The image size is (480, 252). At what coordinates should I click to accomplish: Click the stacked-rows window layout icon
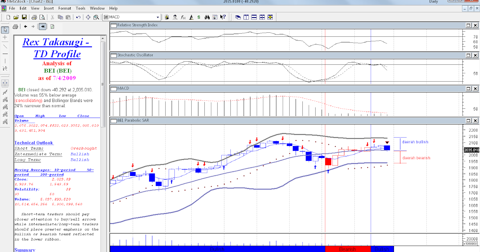click(x=254, y=17)
